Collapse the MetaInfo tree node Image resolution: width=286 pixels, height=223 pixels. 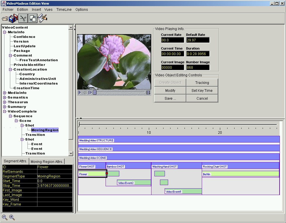click(5, 32)
